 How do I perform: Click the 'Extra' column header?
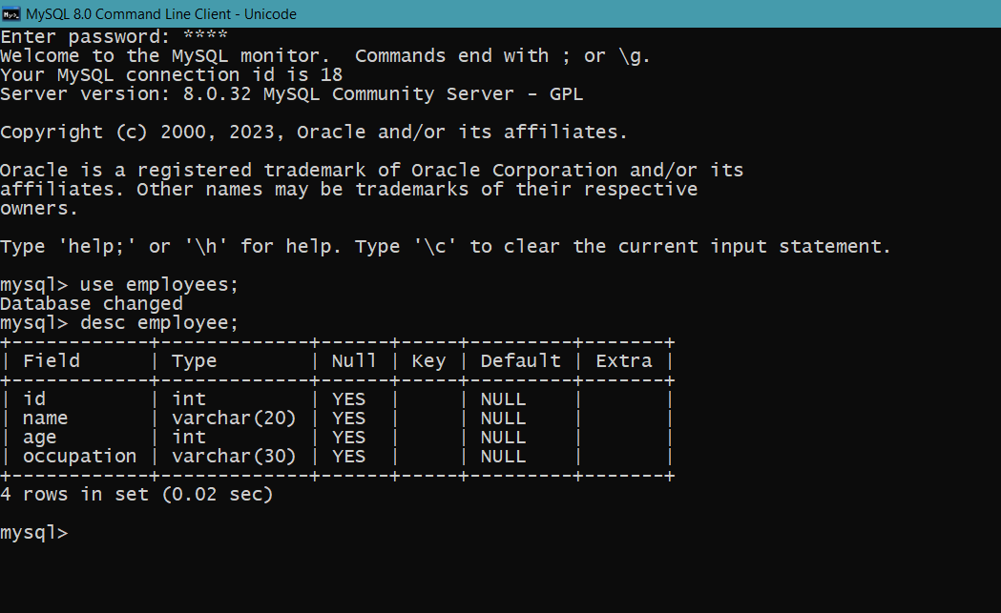624,361
